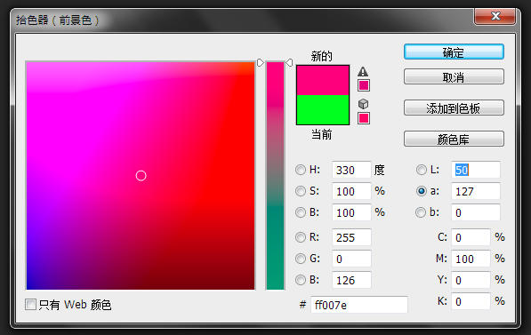
Task: Click the 新的 label above the color preview
Action: coord(322,56)
